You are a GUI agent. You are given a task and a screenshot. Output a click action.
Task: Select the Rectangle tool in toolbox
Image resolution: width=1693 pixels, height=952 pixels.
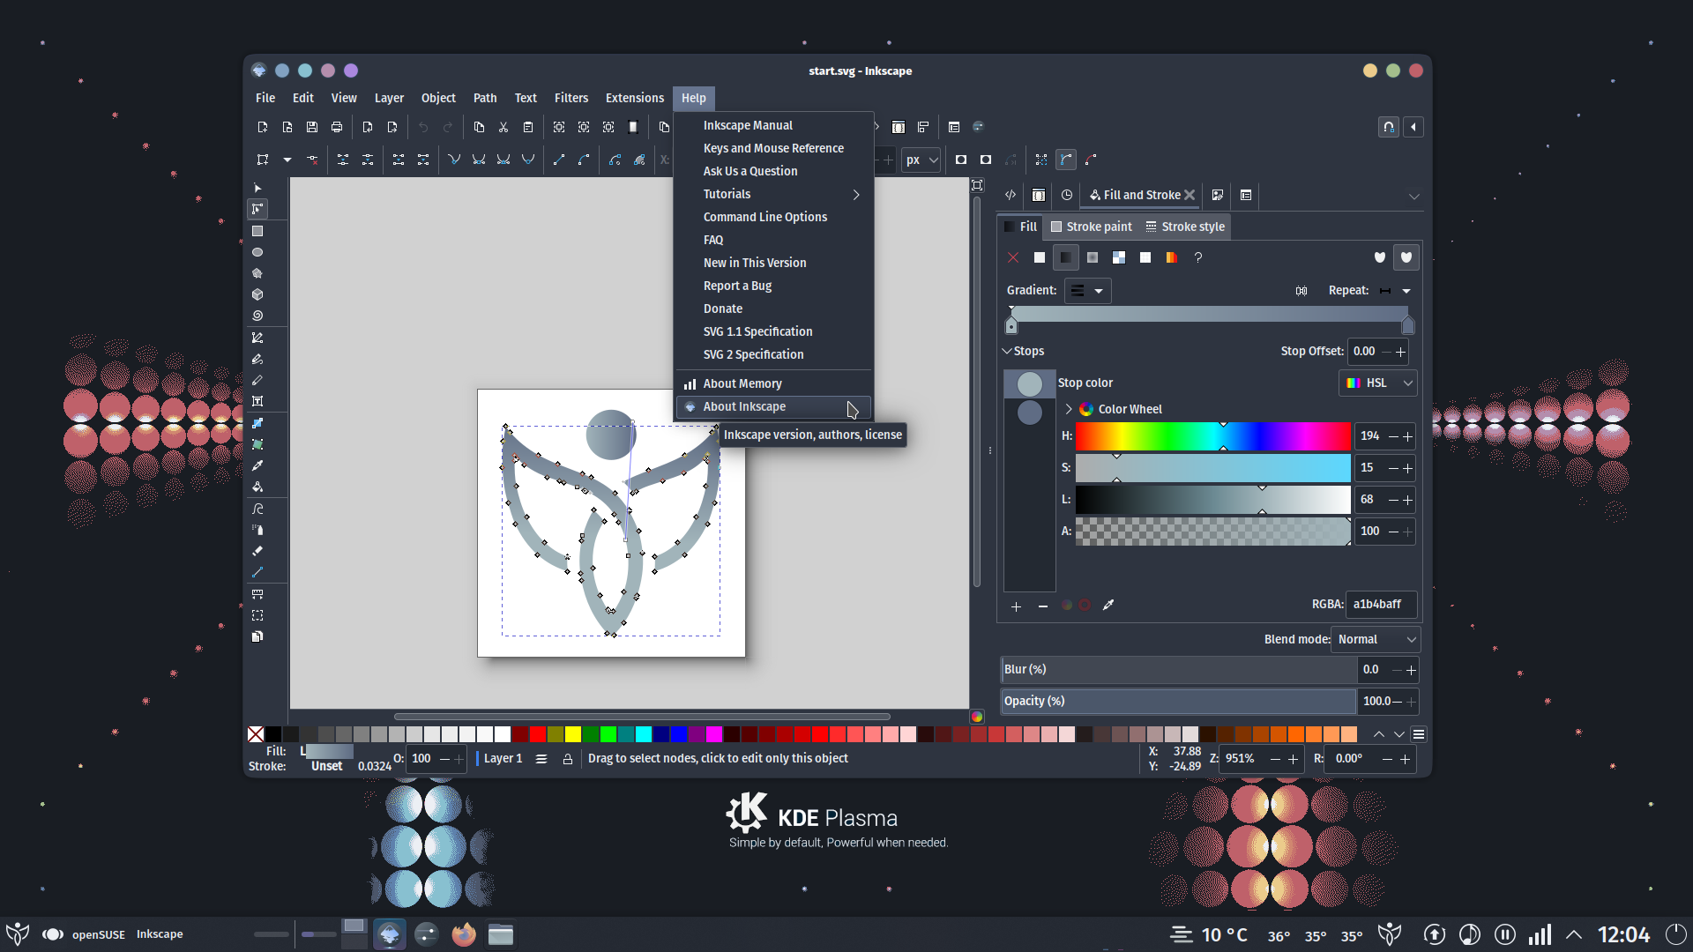257,231
